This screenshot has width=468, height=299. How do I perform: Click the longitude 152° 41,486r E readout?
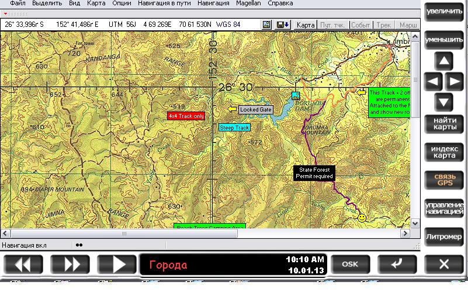[77, 25]
